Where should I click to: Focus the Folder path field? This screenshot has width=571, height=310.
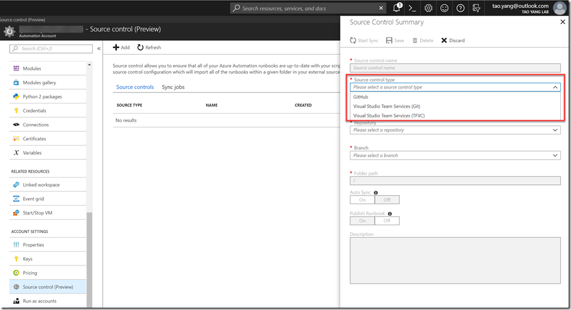(x=455, y=181)
